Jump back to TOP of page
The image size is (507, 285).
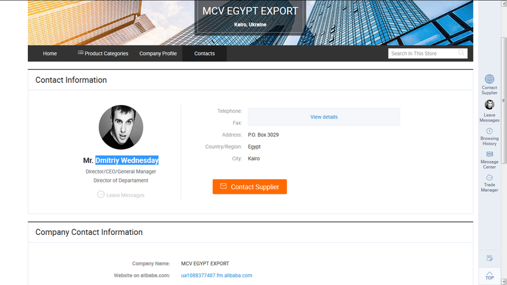pos(489,275)
